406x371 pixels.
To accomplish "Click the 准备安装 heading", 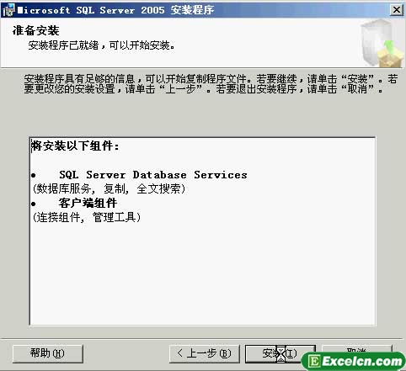I will [x=35, y=30].
